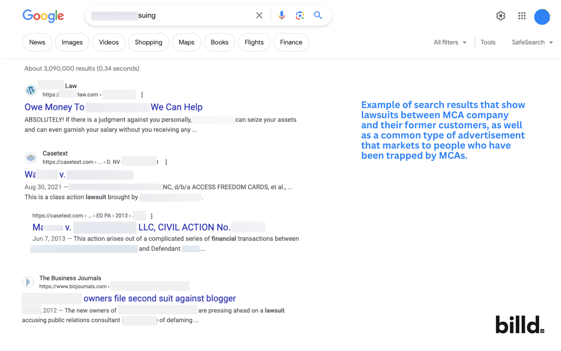The height and width of the screenshot is (351, 561).
Task: Open Google settings gear
Action: (501, 16)
